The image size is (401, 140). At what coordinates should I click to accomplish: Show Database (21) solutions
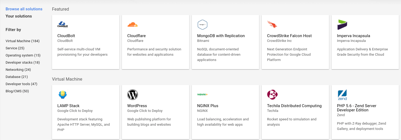[x=17, y=77]
